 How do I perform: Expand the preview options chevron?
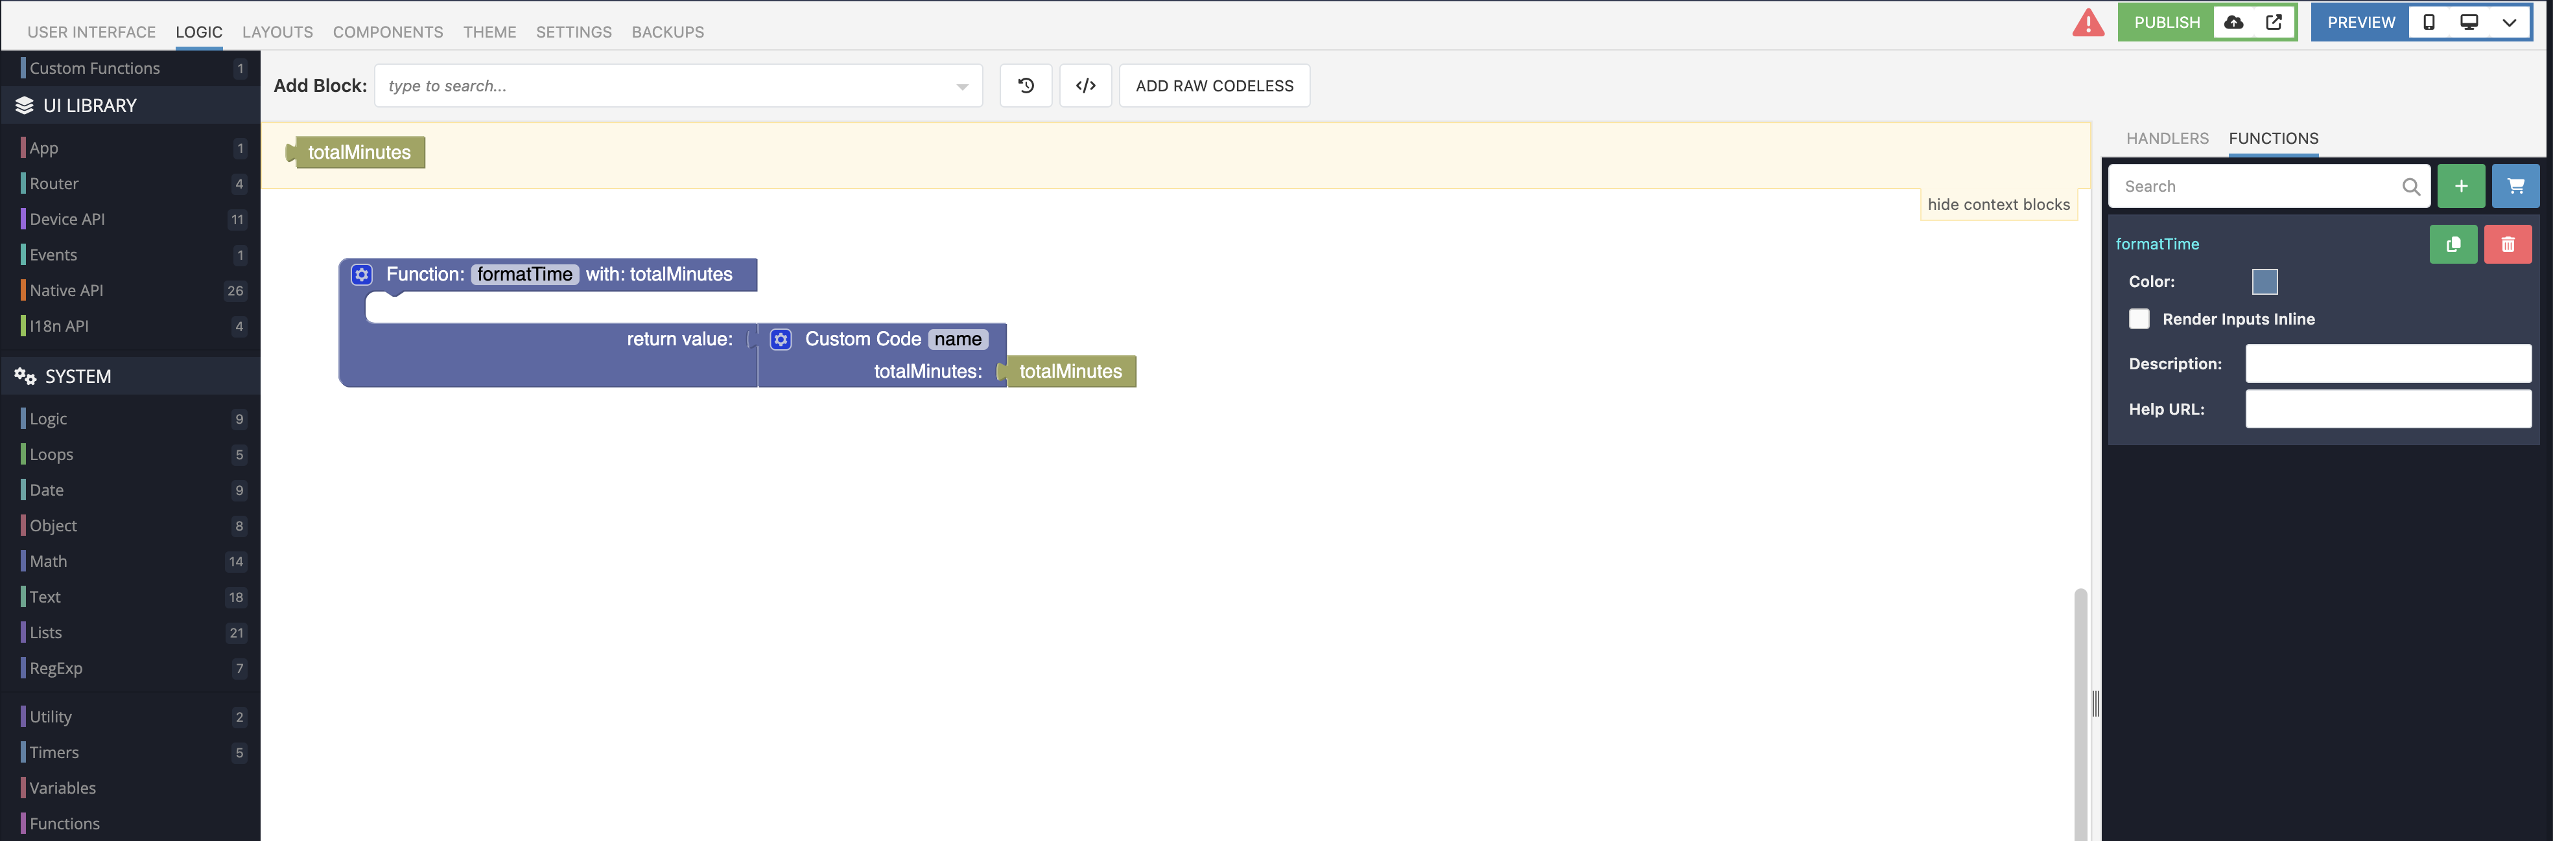pyautogui.click(x=2510, y=23)
